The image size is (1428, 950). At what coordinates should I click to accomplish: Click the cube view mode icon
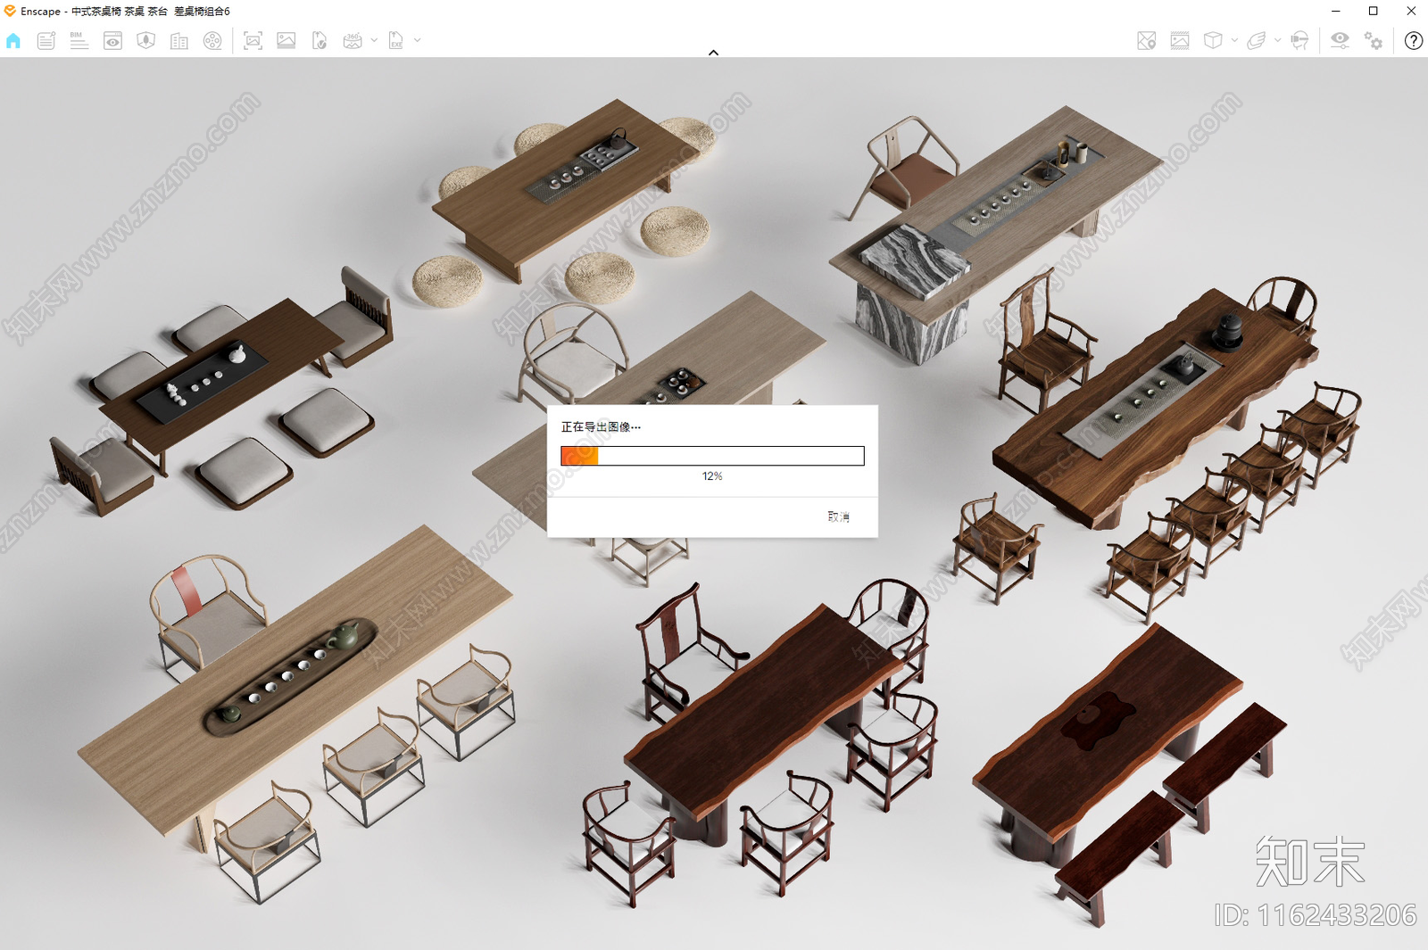tap(1213, 41)
